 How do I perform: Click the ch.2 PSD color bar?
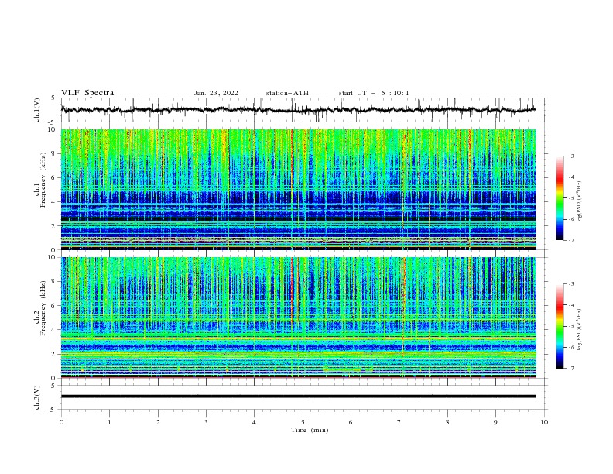[560, 326]
